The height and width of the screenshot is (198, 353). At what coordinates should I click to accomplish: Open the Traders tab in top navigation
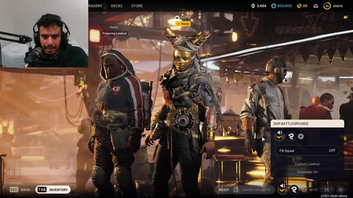pyautogui.click(x=95, y=6)
